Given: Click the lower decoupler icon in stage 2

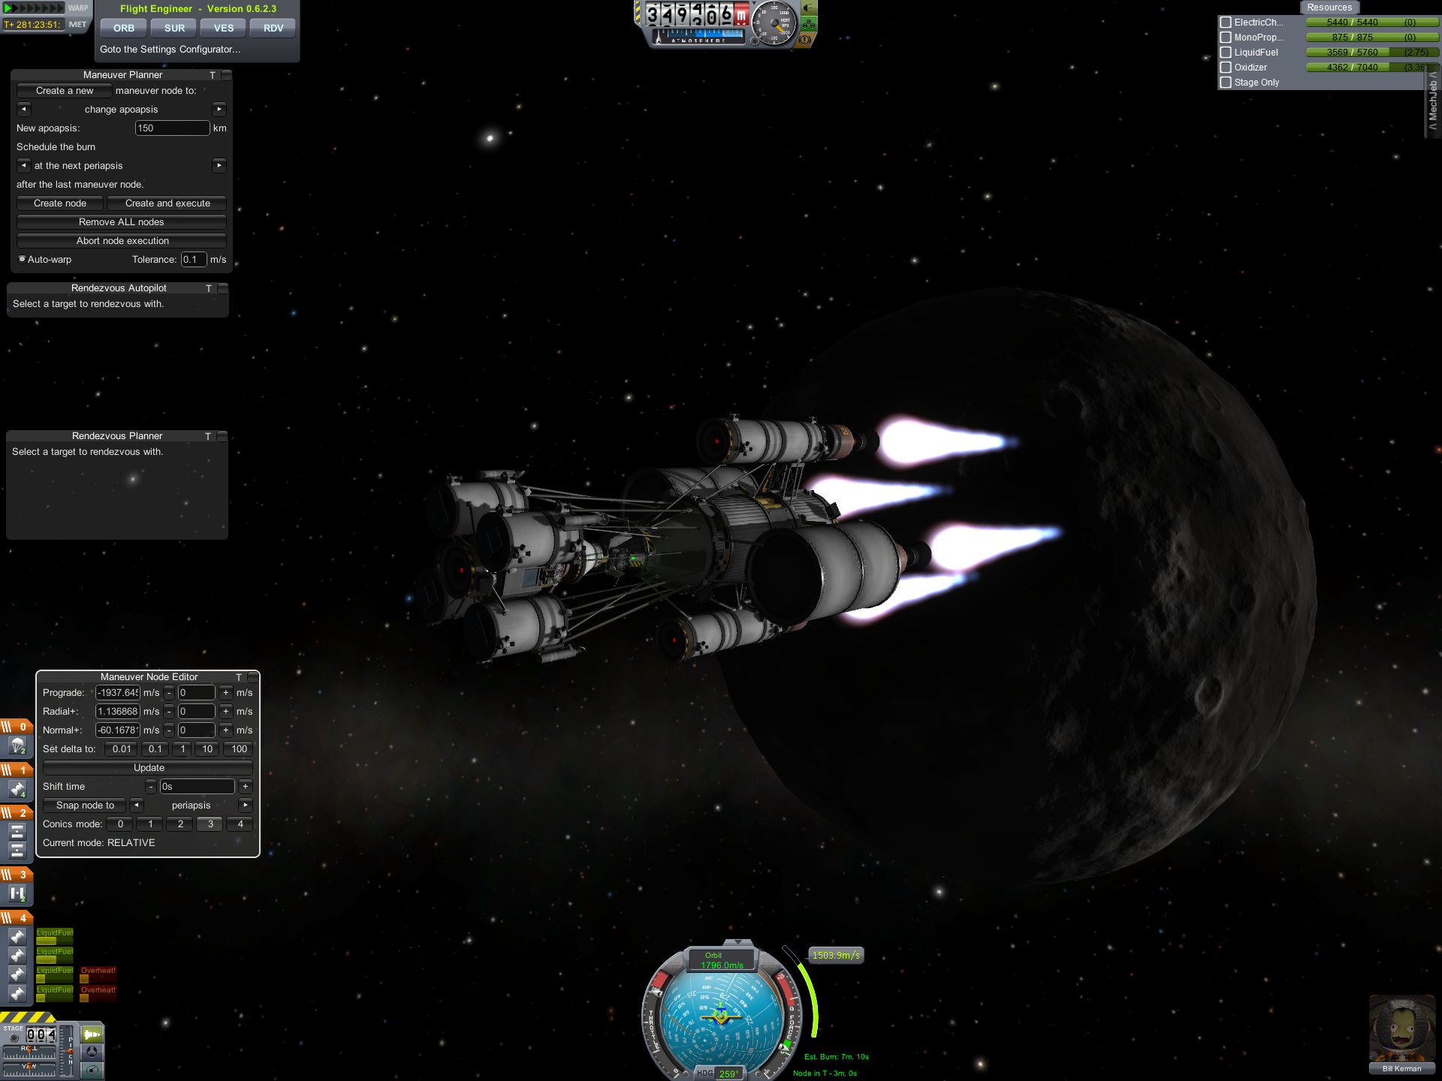Looking at the screenshot, I should tap(17, 851).
